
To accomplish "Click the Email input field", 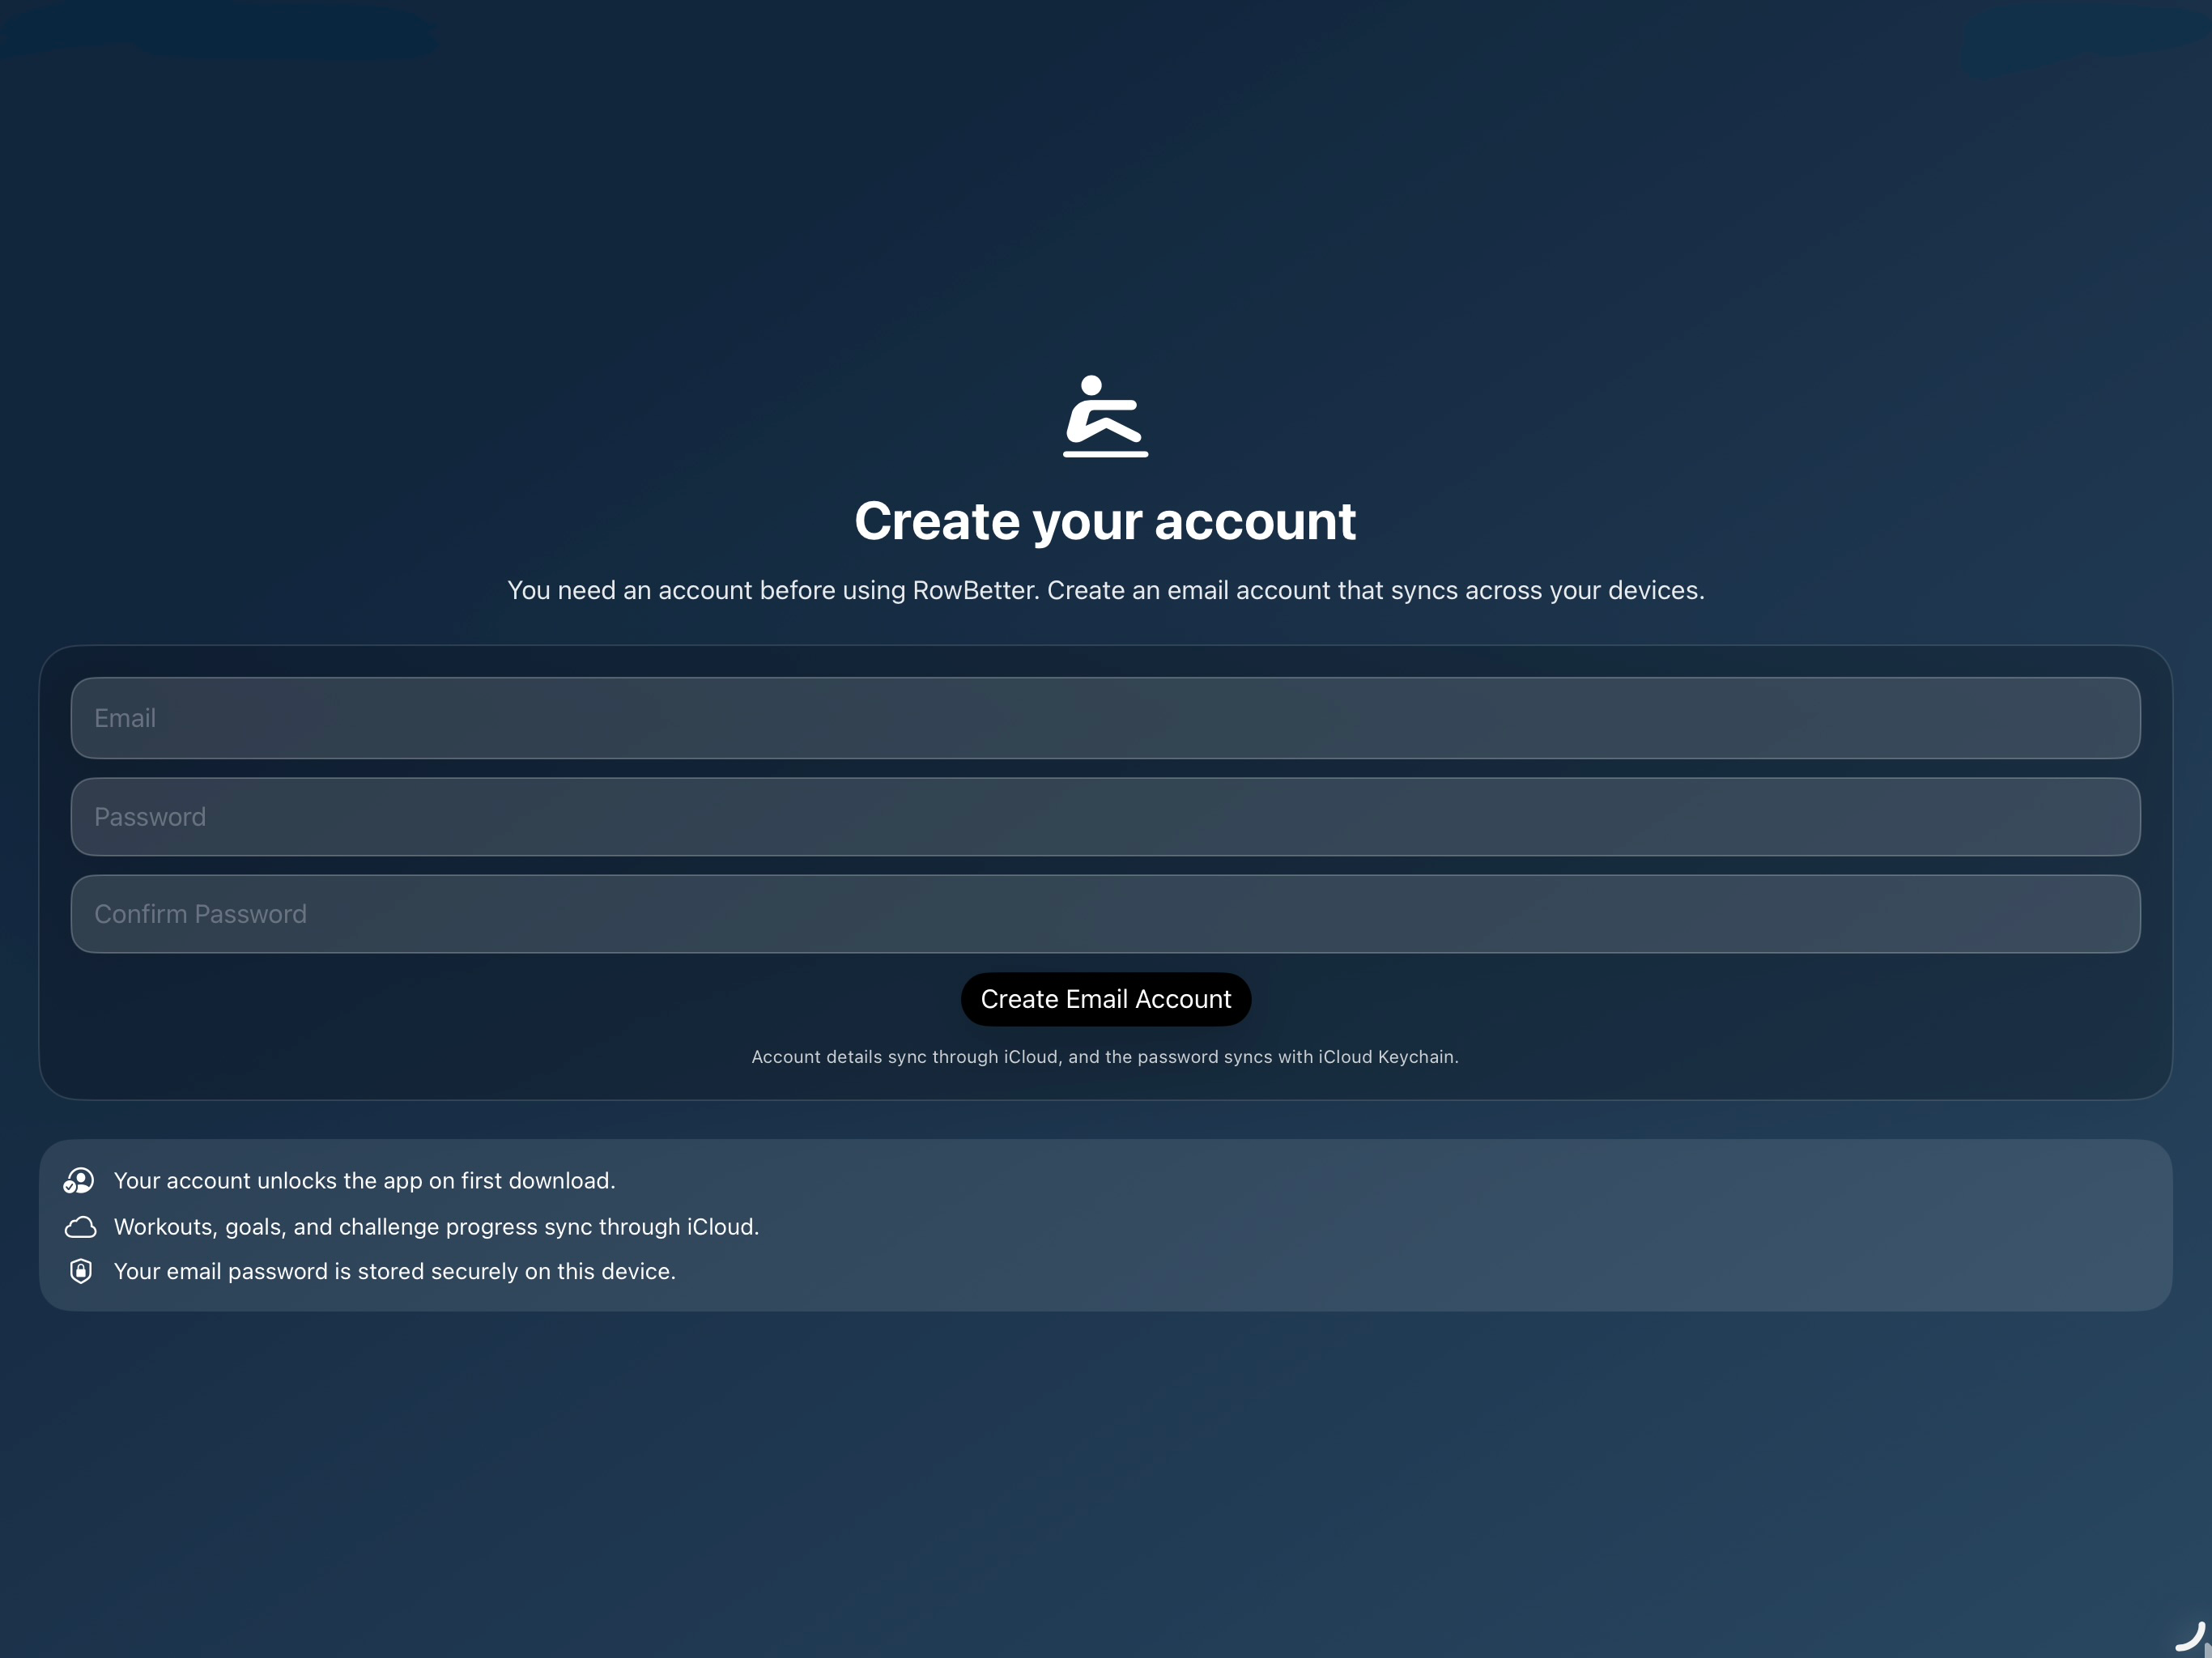I will [1105, 718].
